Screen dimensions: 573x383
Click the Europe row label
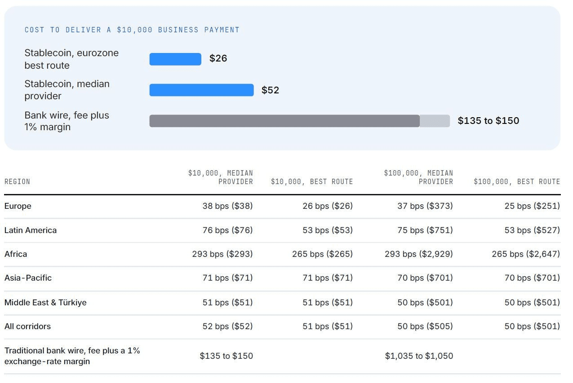pyautogui.click(x=18, y=206)
